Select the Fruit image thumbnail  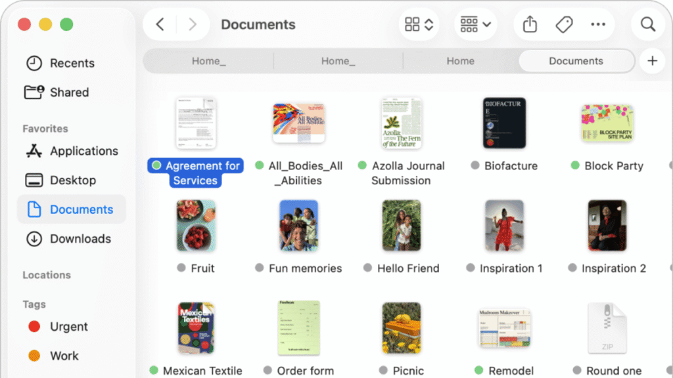(196, 226)
